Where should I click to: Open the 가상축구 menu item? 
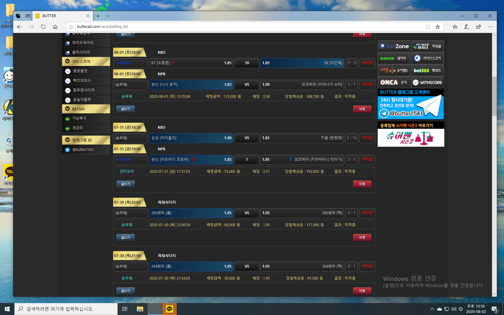coord(79,118)
